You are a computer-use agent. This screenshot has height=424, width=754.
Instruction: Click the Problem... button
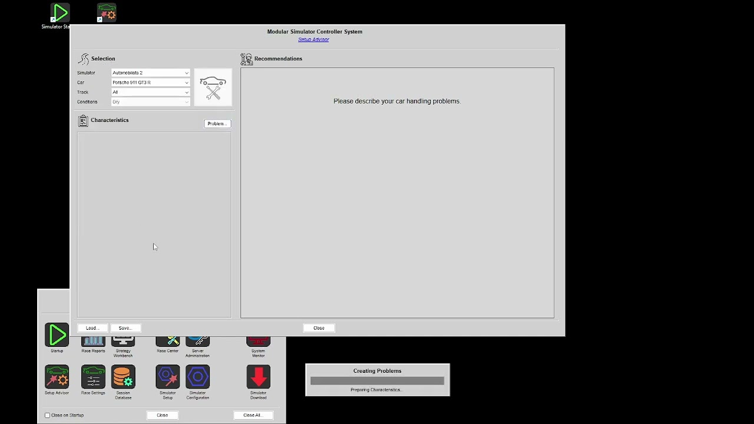(x=217, y=124)
